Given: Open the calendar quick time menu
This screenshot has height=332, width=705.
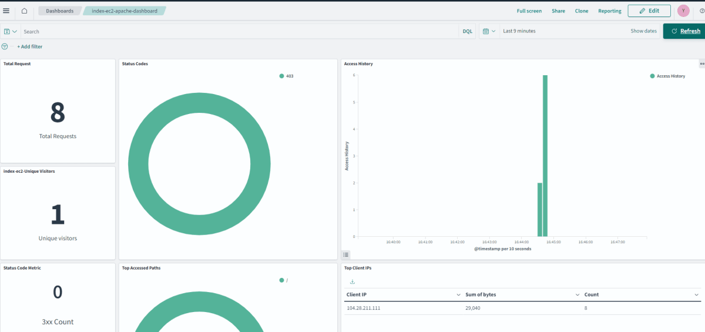Looking at the screenshot, I should (489, 31).
